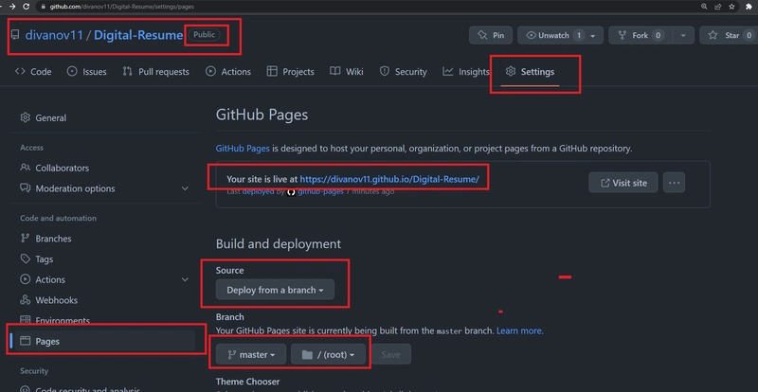Select the Settings tab
This screenshot has height=392, width=758.
click(x=530, y=72)
